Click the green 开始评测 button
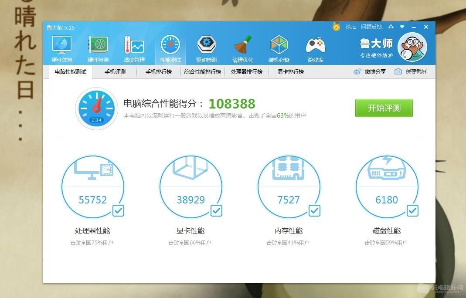This screenshot has width=466, height=298. click(384, 108)
